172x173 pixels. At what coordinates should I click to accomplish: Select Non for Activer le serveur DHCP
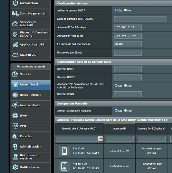click(125, 10)
